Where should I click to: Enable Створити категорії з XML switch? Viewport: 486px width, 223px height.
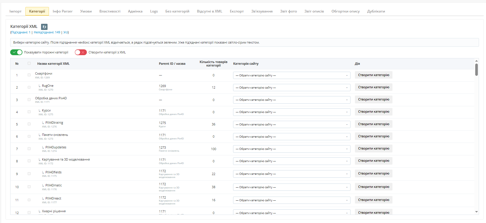tap(81, 52)
